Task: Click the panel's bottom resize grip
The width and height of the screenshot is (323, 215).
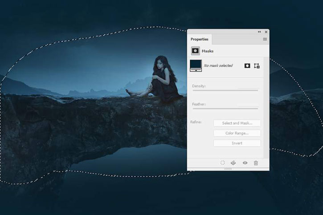Action: [x=228, y=169]
